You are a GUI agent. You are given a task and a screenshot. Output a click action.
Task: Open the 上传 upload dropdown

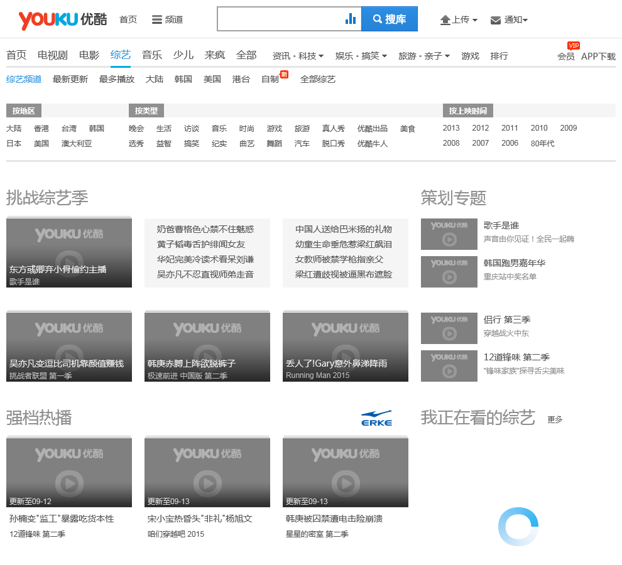coord(459,20)
